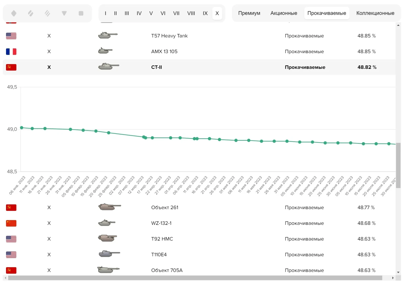Click the China flag beside WZ-132-1
Image resolution: width=404 pixels, height=284 pixels.
[11, 223]
